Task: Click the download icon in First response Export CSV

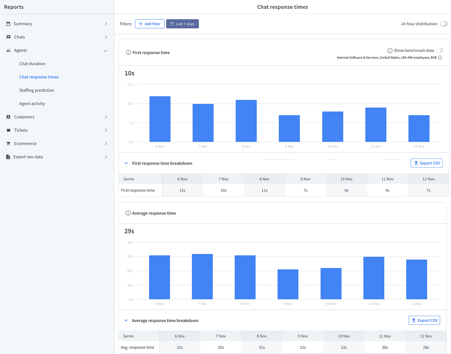Action: coord(416,163)
